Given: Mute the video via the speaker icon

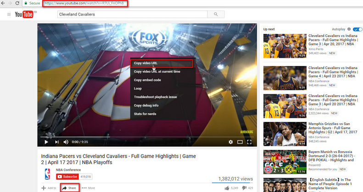Looking at the screenshot, I should click(x=66, y=142).
